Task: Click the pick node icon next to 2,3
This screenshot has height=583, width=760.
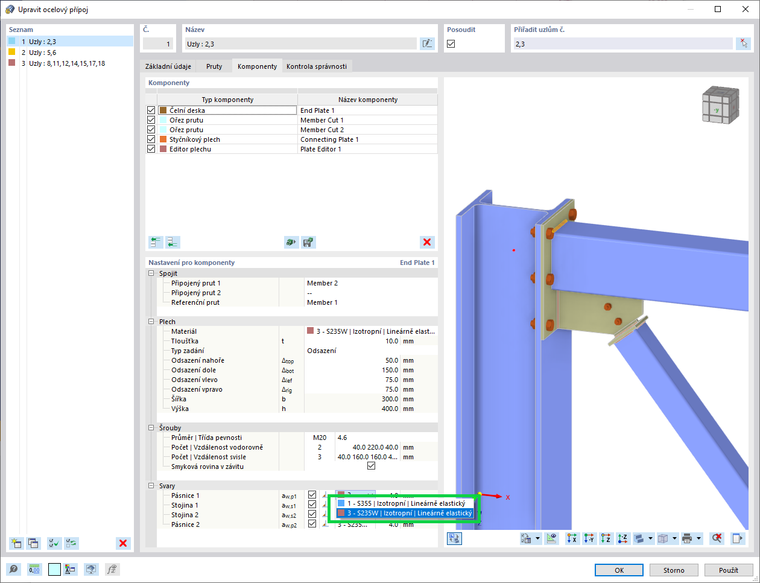Action: click(744, 43)
